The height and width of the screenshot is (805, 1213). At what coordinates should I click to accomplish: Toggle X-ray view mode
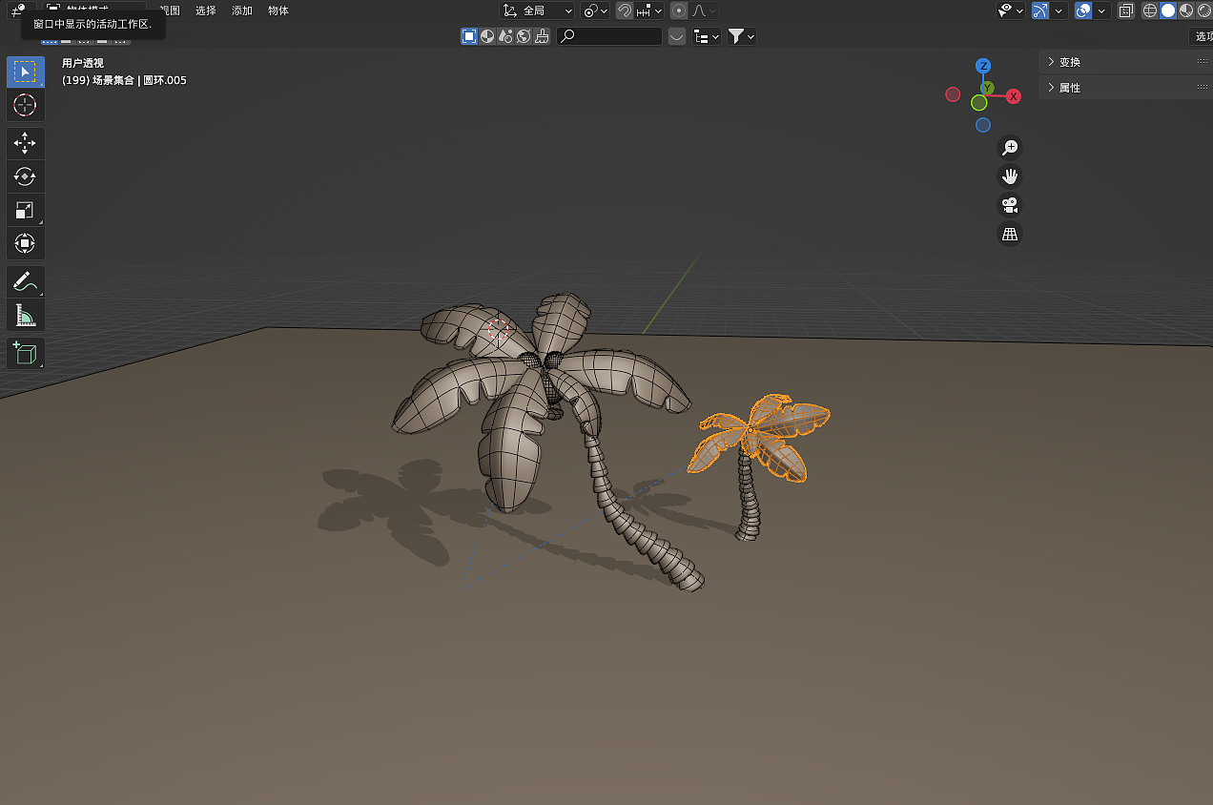coord(1125,10)
